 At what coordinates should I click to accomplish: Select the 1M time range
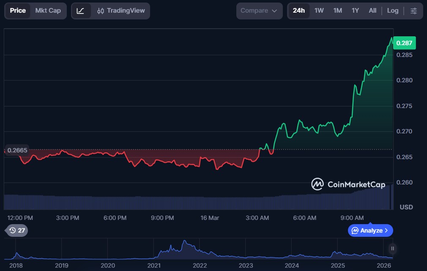tap(337, 11)
